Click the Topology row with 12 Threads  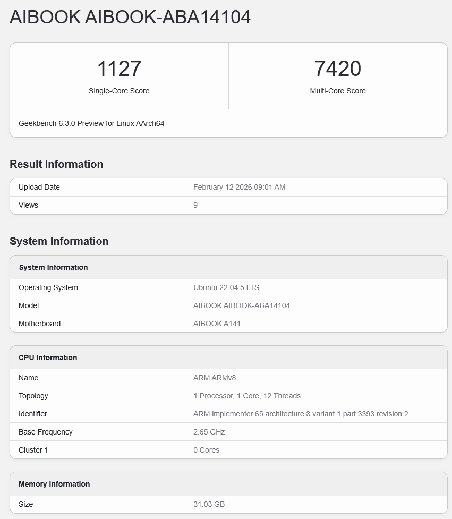pyautogui.click(x=228, y=396)
